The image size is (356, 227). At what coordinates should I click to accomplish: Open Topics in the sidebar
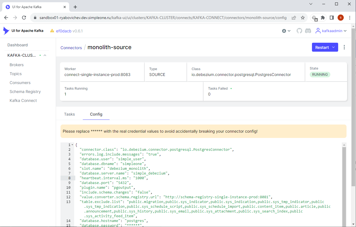16,74
